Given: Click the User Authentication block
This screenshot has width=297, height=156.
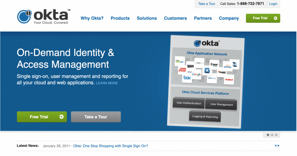Looking at the screenshot, I should (x=189, y=103).
